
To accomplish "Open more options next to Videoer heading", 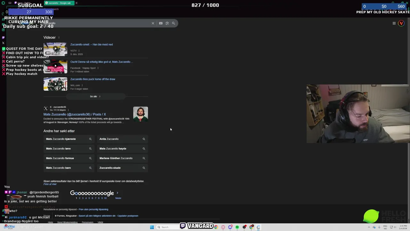I will 59,38.
